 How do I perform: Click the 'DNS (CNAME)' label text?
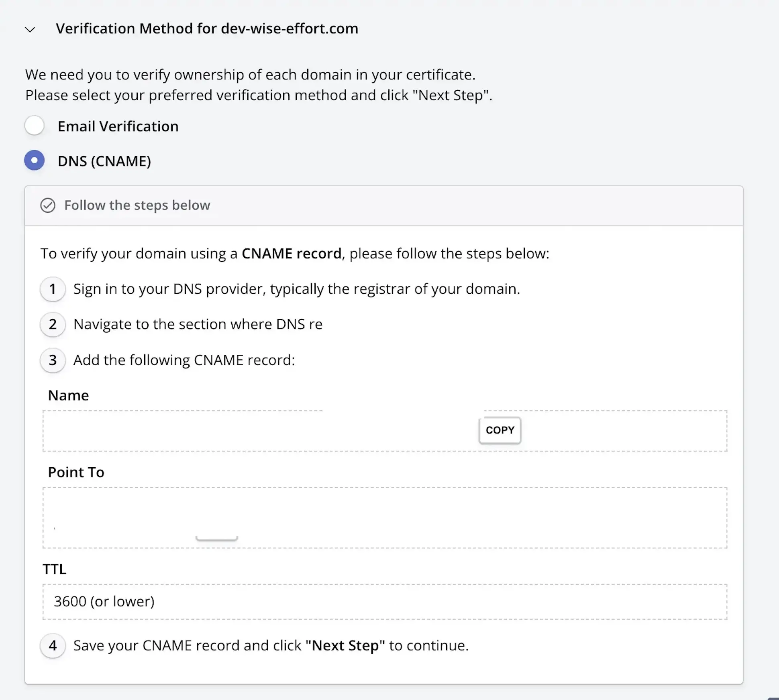click(x=104, y=161)
